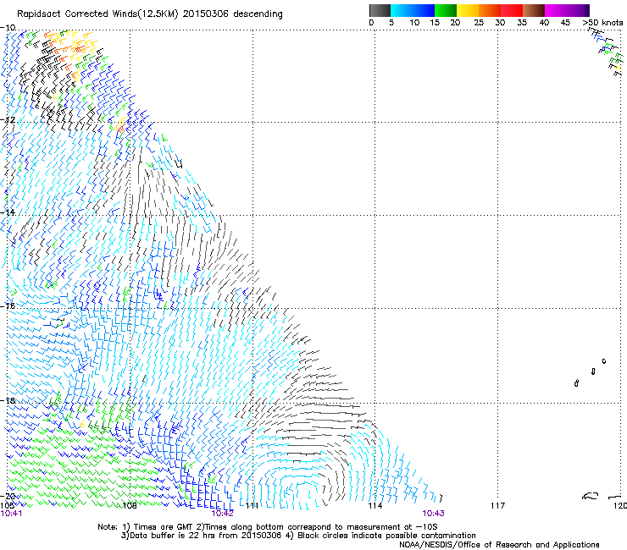Click the '>50 knots' legend label

coord(602,23)
